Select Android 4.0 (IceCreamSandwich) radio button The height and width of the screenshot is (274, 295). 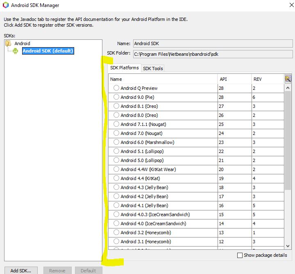pos(116,223)
